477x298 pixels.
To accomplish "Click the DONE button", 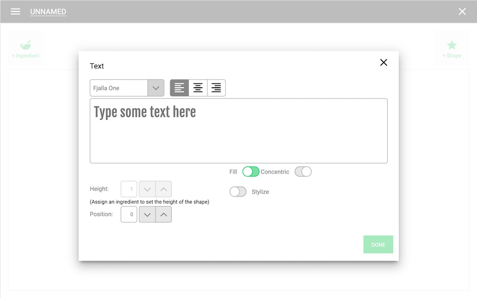I will [378, 245].
